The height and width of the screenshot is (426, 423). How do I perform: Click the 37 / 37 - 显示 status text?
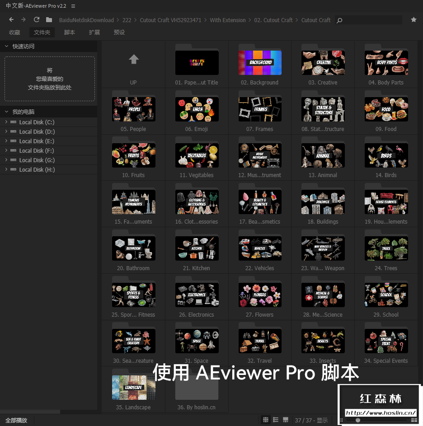click(x=311, y=420)
